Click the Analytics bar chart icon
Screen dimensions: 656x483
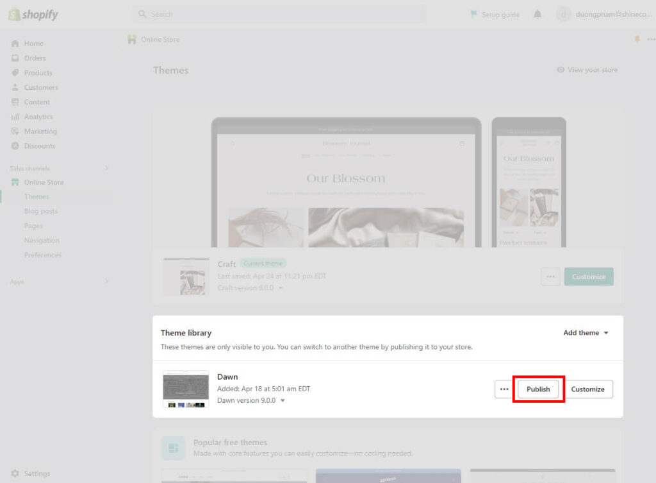coord(15,117)
